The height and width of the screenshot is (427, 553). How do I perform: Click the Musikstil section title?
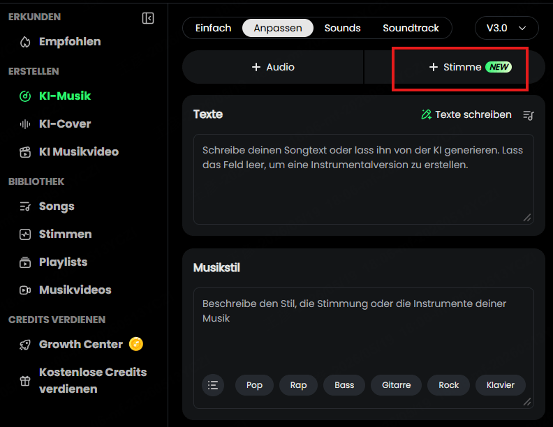(216, 268)
